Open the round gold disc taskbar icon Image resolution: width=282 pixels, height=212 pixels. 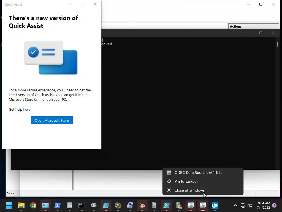point(118,205)
